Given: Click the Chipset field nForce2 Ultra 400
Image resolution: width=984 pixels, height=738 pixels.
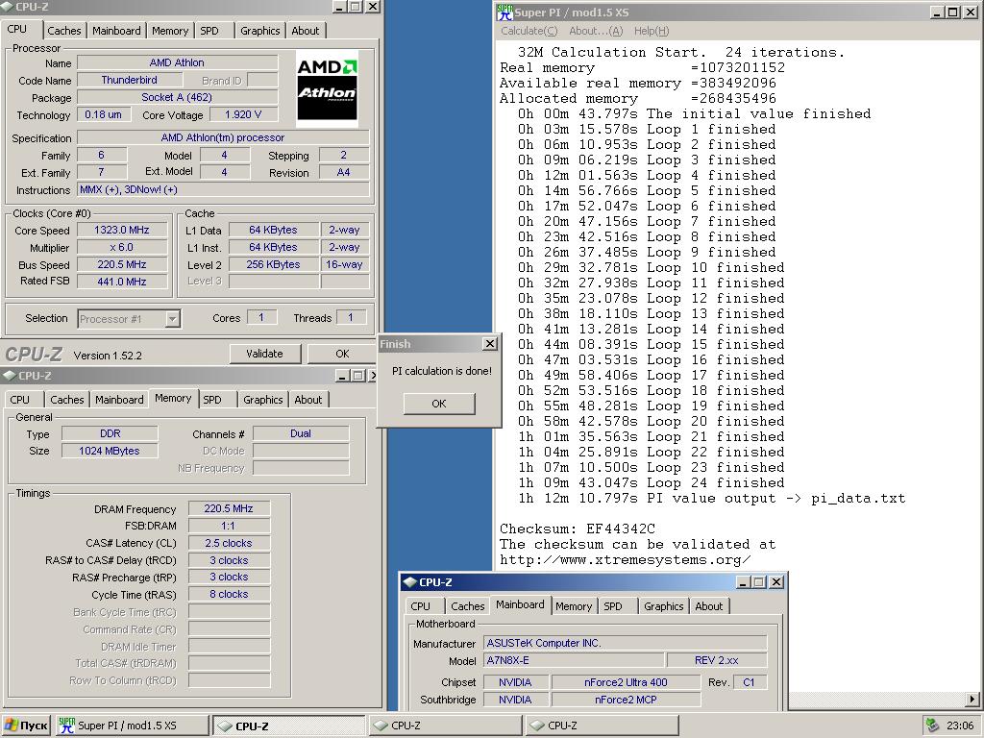Looking at the screenshot, I should coord(626,682).
